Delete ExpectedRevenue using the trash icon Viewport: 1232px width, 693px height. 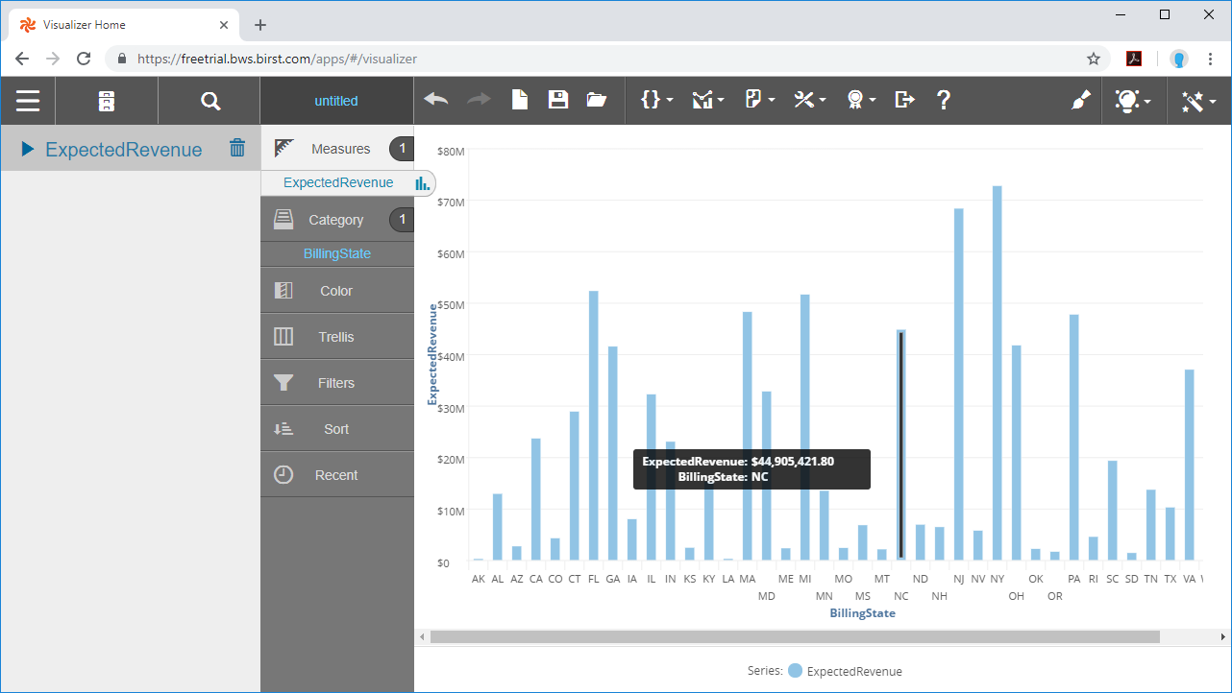236,148
